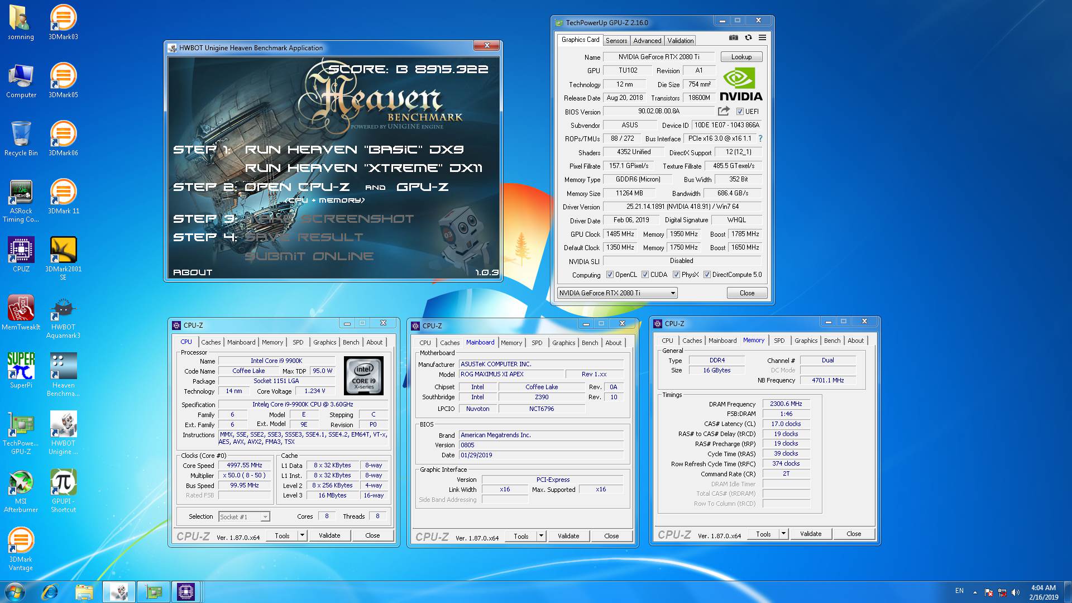Open 3DMark03 desktop shortcut
This screenshot has height=603, width=1072.
click(63, 22)
